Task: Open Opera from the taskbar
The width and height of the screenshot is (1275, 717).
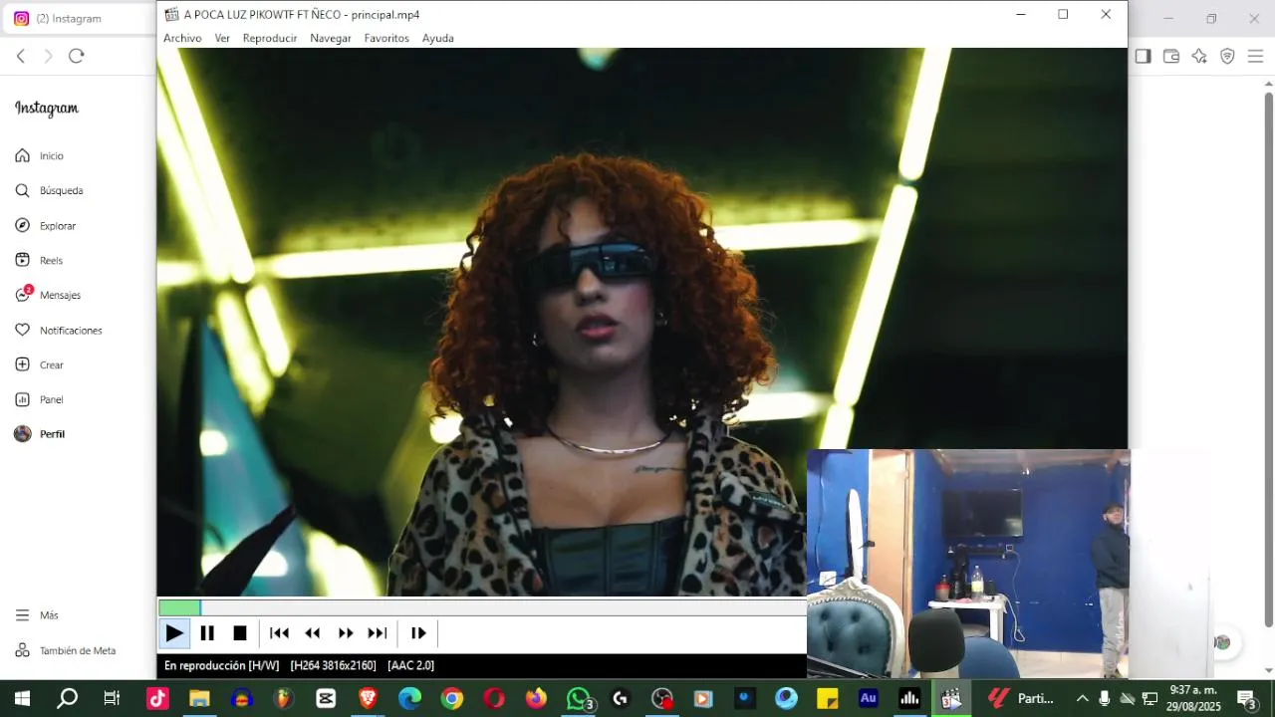Action: 494,699
